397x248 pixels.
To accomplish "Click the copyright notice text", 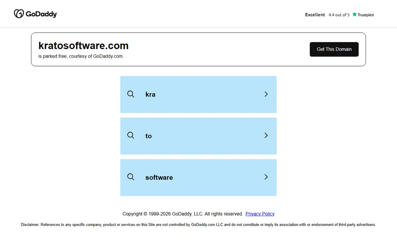I will (183, 214).
